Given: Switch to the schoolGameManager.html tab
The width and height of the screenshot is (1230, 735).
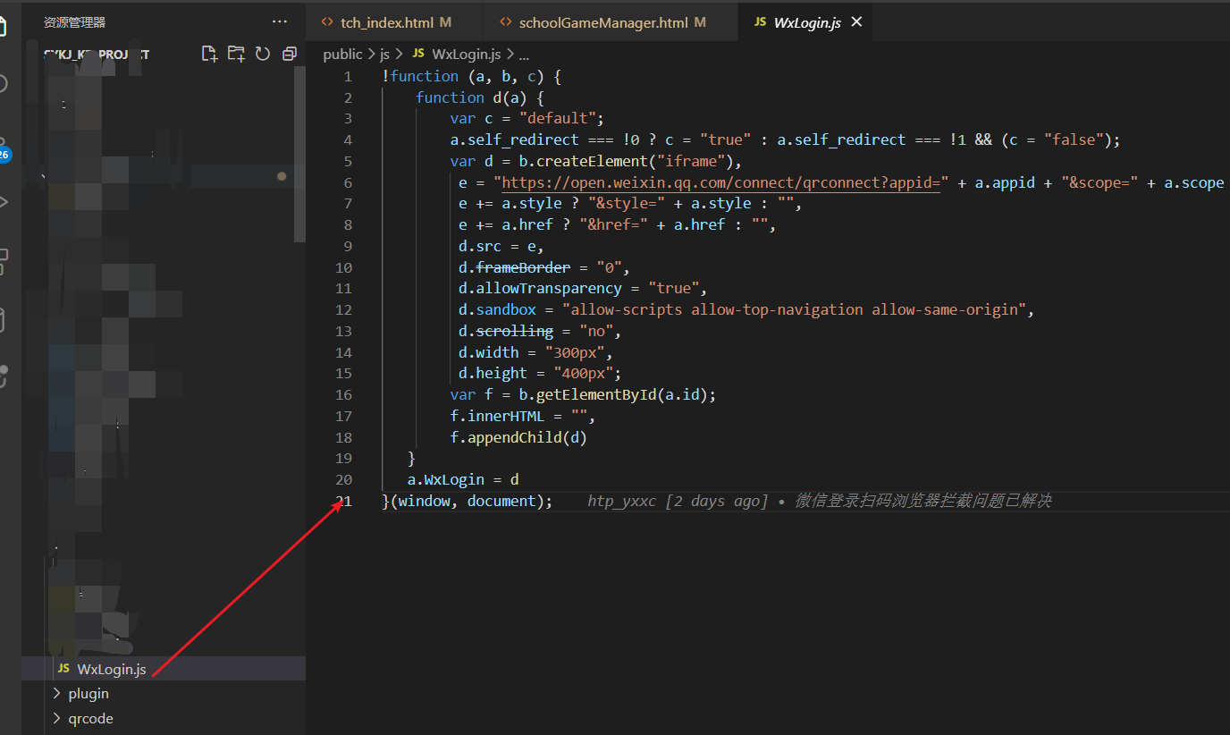Looking at the screenshot, I should tap(611, 22).
